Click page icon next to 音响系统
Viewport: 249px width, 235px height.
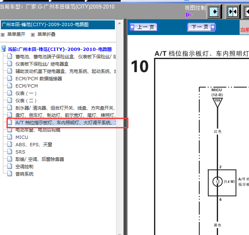tap(10, 174)
